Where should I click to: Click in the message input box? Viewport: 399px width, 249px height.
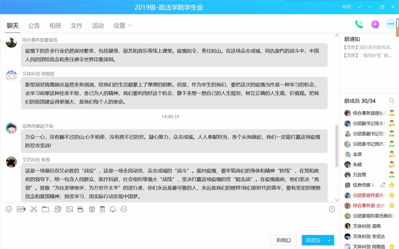(168, 224)
